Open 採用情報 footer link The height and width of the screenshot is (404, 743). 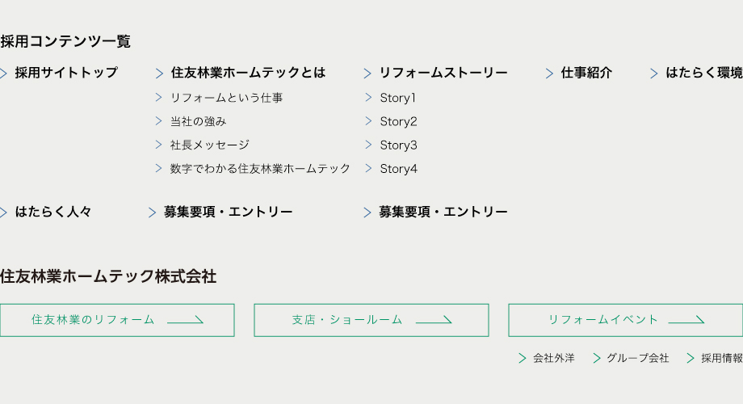tap(721, 358)
